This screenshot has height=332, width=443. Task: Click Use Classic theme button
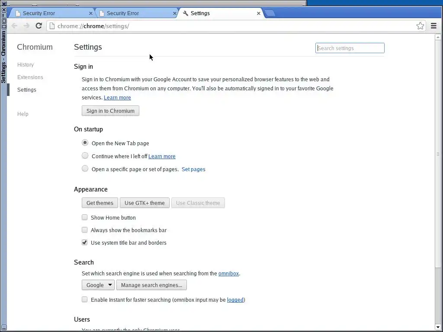pos(198,203)
